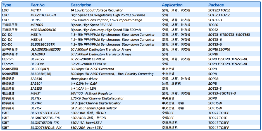The image size is (262, 131).
Task: Select part number ME1117
Action: click(x=36, y=10)
